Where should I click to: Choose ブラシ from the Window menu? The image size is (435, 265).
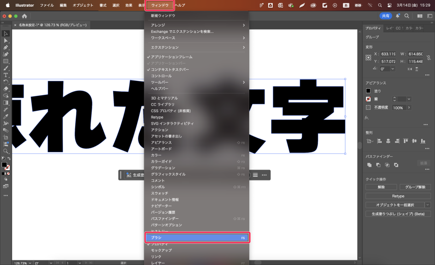[197, 238]
